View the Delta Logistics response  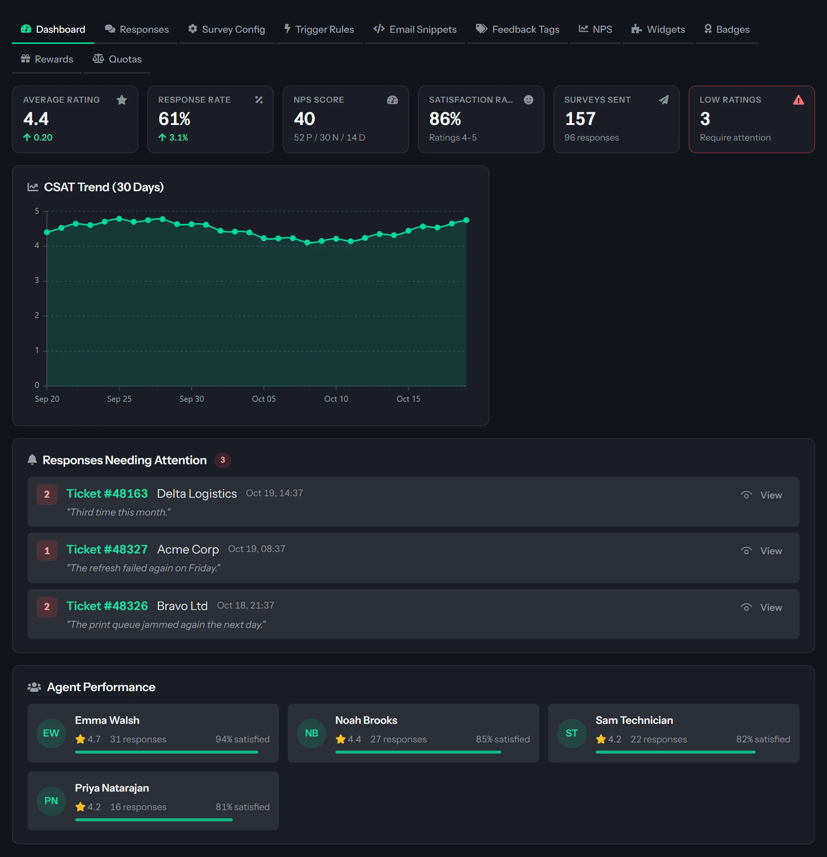(x=761, y=495)
